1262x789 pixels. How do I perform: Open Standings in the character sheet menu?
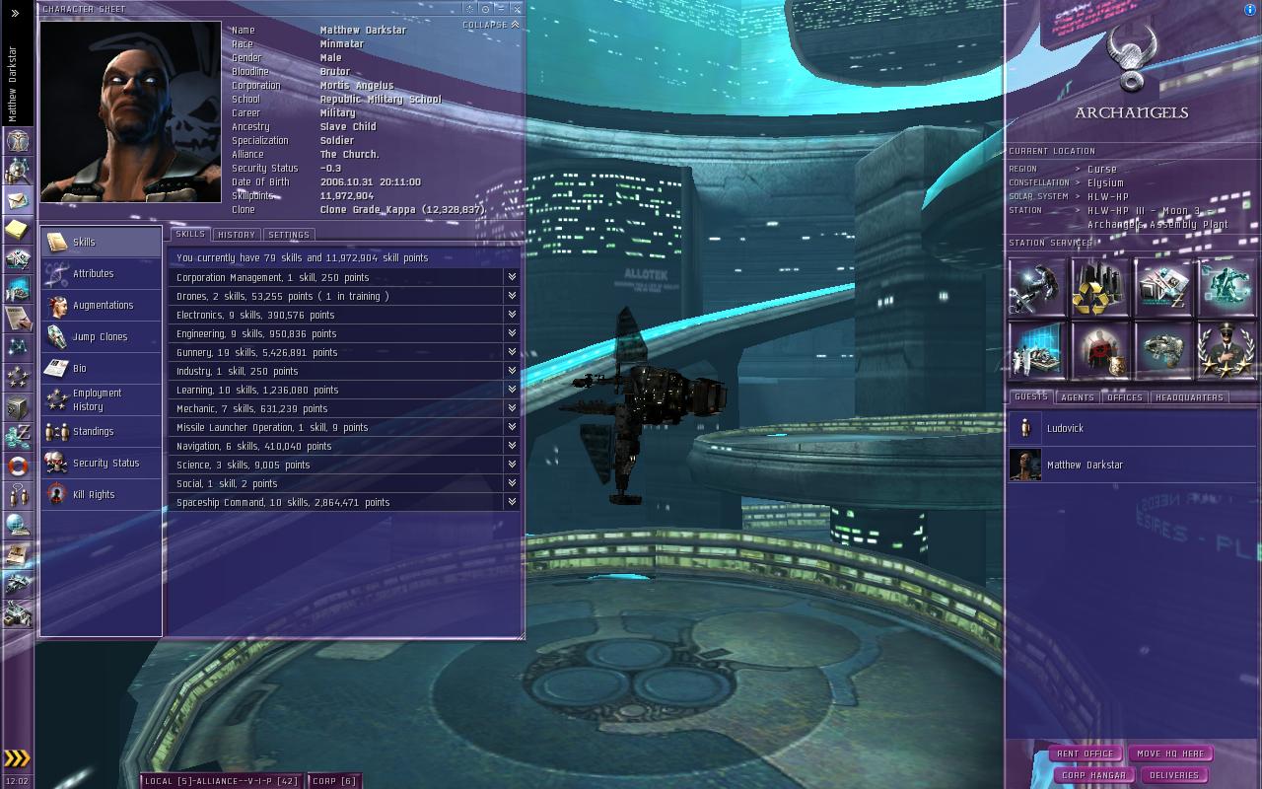coord(102,431)
